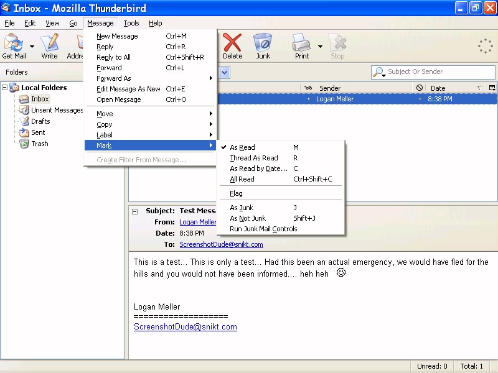
Task: Open the Print dropdown arrow
Action: [320, 46]
